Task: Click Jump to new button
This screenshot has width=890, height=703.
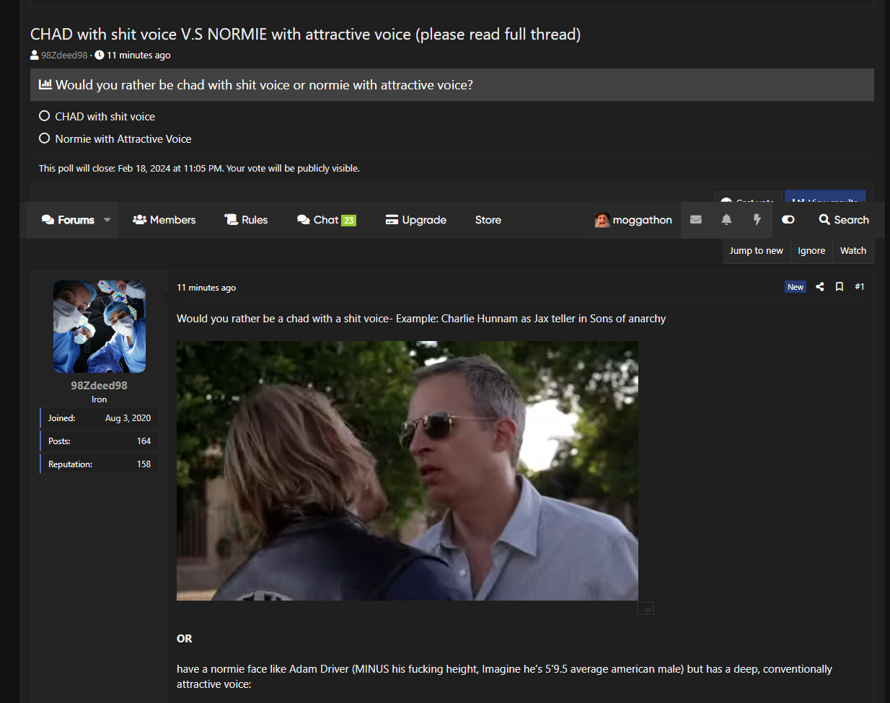Action: (756, 251)
